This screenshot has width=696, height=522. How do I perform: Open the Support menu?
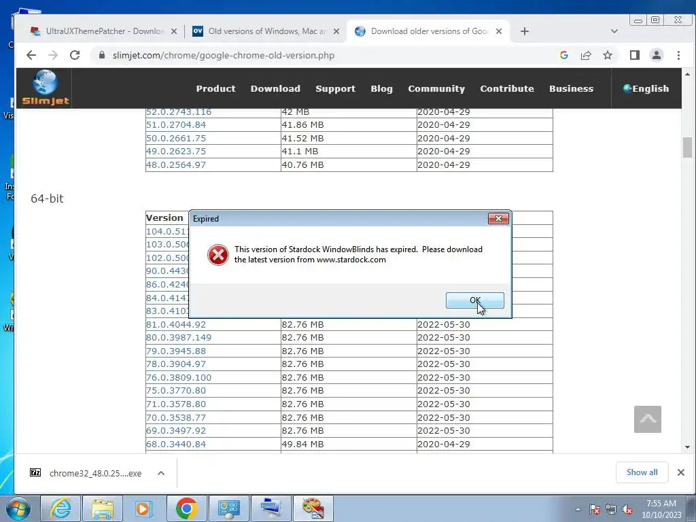pyautogui.click(x=335, y=89)
